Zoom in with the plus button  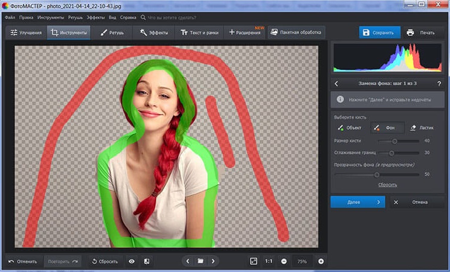321,261
